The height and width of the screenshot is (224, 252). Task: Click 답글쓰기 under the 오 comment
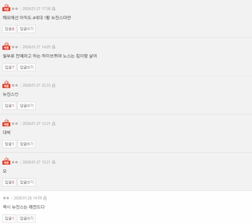click(26, 182)
